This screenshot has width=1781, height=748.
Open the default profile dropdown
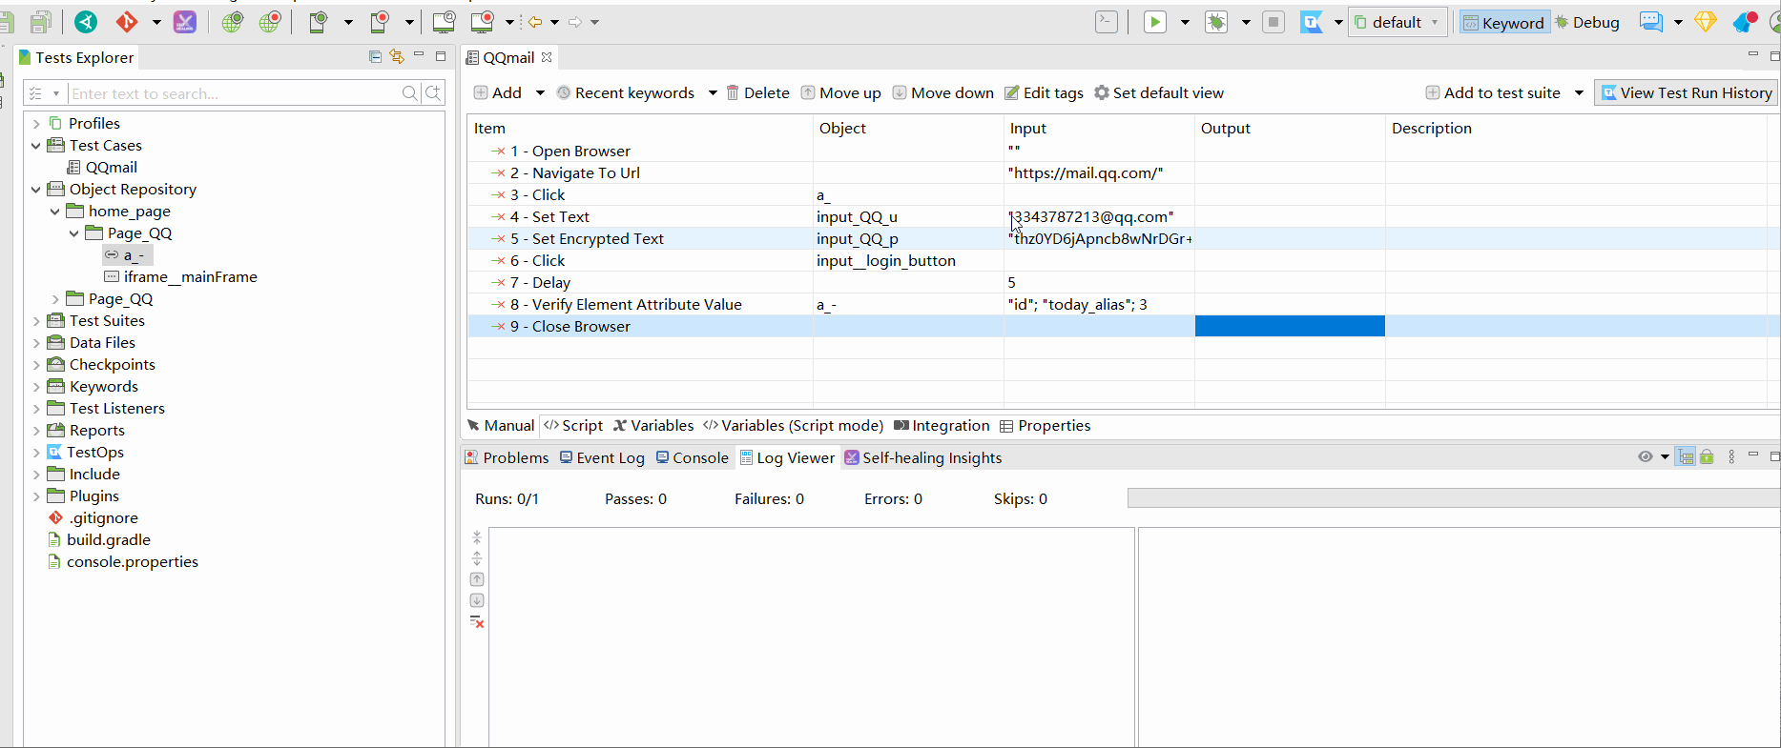[1398, 22]
